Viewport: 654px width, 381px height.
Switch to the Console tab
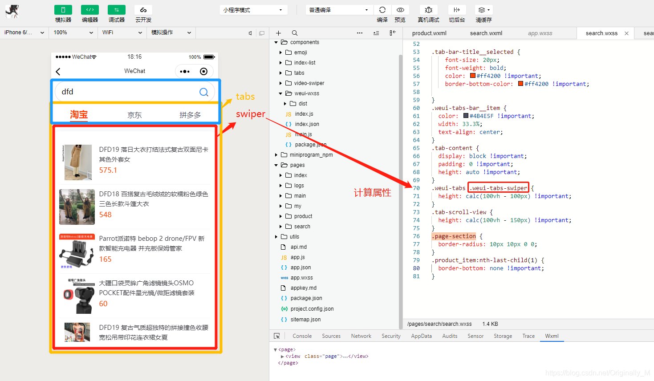[302, 336]
